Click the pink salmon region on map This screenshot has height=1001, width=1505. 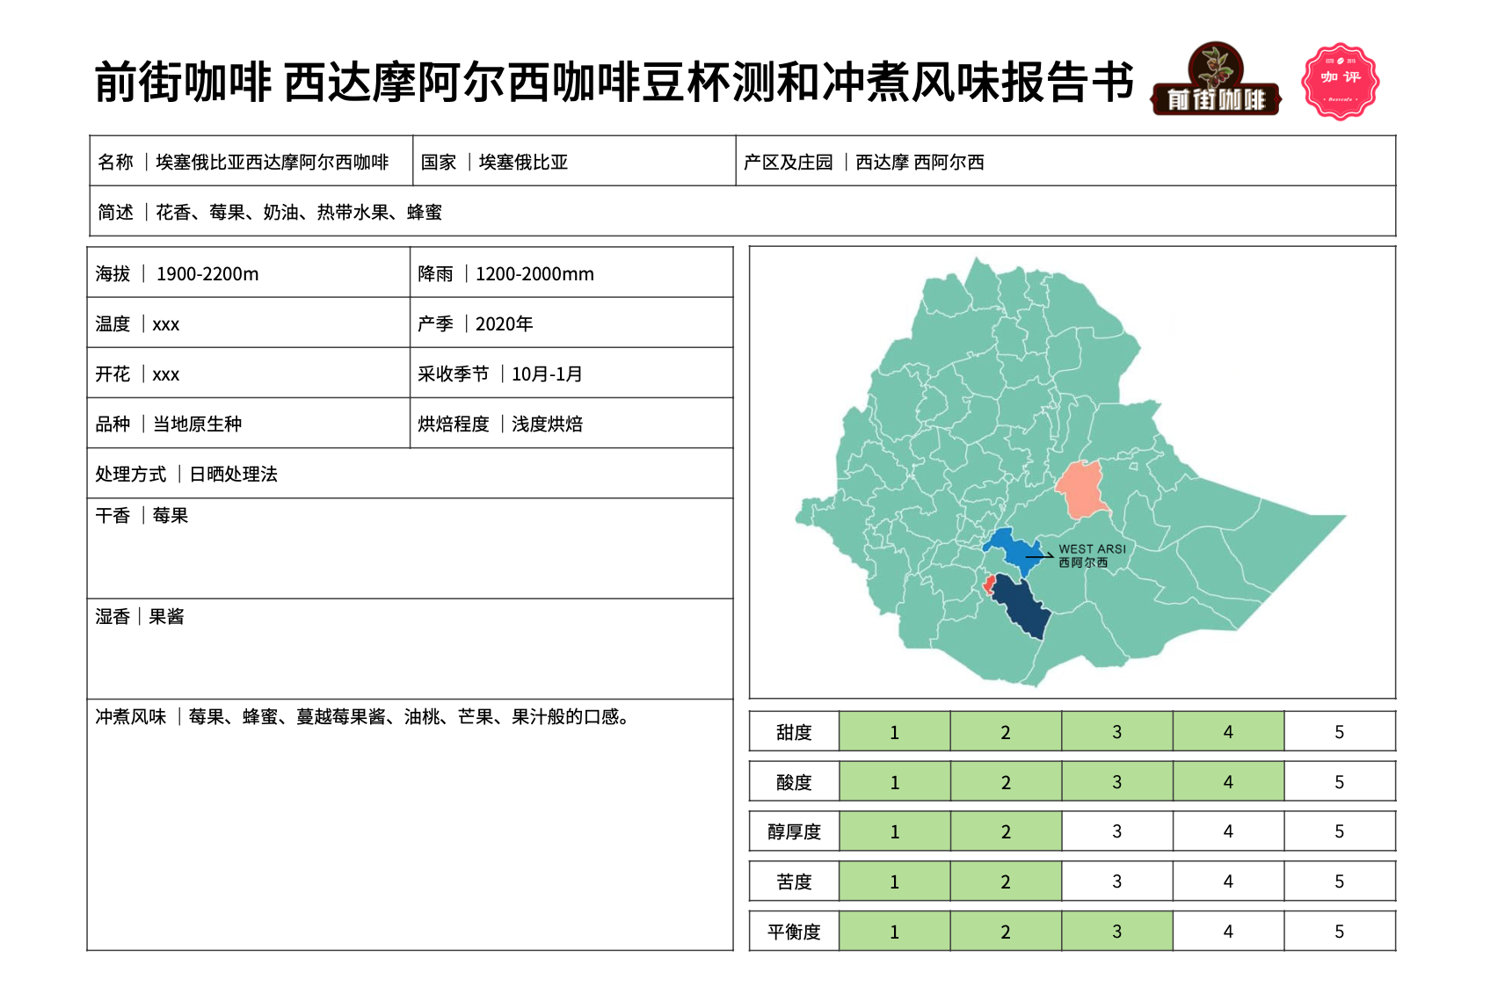pyautogui.click(x=1082, y=490)
